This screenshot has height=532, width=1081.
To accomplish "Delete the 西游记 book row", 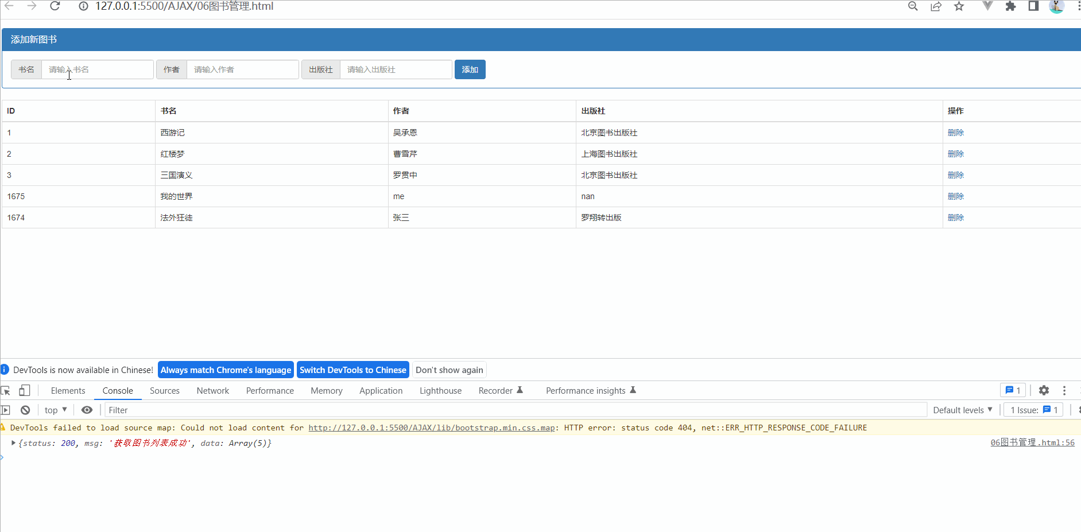I will [956, 132].
